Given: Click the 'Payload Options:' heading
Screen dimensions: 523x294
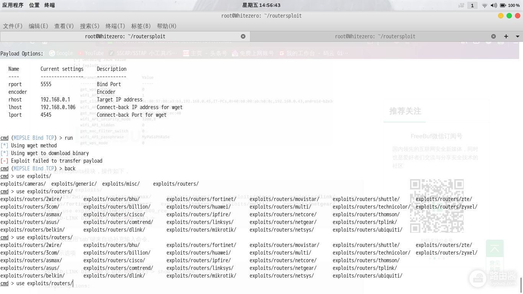Looking at the screenshot, I should 22,54.
